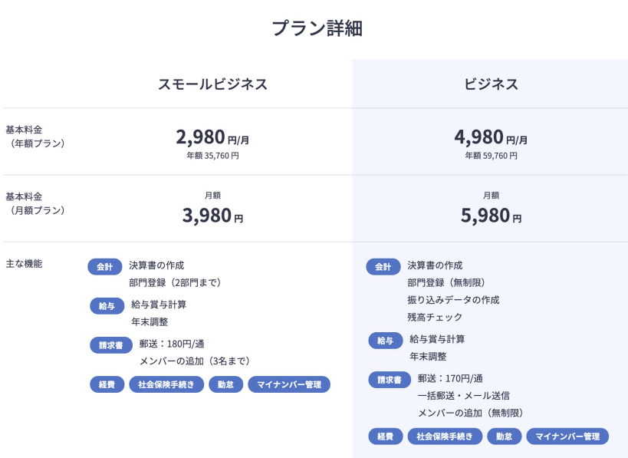Select the 請求書 badge in ビジネス column
The height and width of the screenshot is (458, 628).
click(x=390, y=380)
